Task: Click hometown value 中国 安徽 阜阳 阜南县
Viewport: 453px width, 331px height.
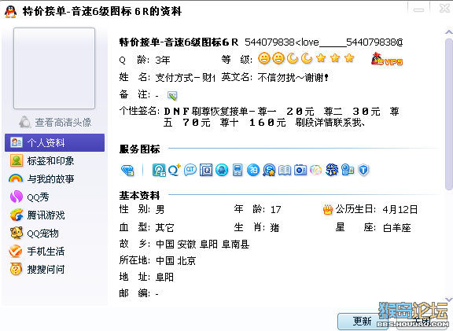Action: click(203, 245)
